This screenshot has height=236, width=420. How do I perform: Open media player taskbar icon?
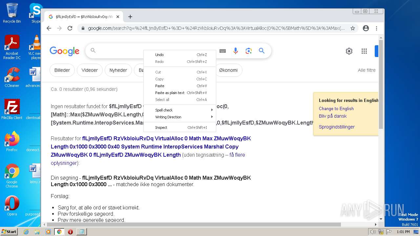coord(48,232)
